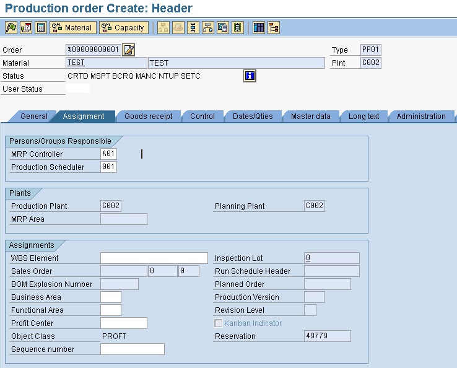Click the Profit Center input field

click(x=124, y=323)
